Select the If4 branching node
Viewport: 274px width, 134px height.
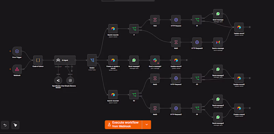click(x=197, y=108)
